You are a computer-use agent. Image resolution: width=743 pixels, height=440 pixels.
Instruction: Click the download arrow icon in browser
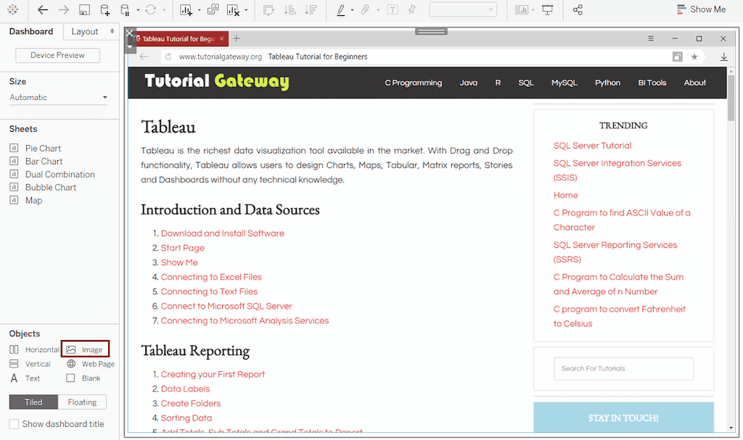coord(724,57)
